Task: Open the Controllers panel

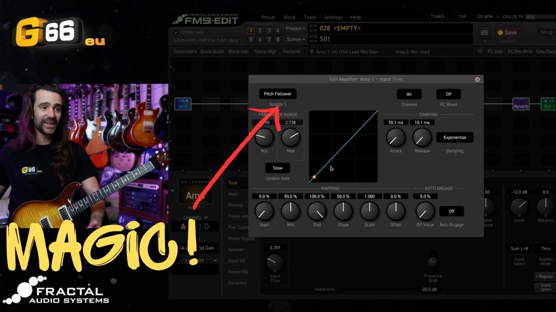Action: (x=185, y=52)
